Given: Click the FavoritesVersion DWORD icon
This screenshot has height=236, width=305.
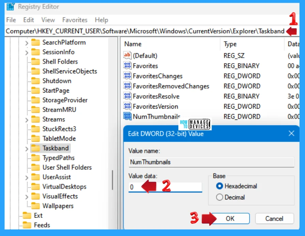Looking at the screenshot, I should pos(127,106).
